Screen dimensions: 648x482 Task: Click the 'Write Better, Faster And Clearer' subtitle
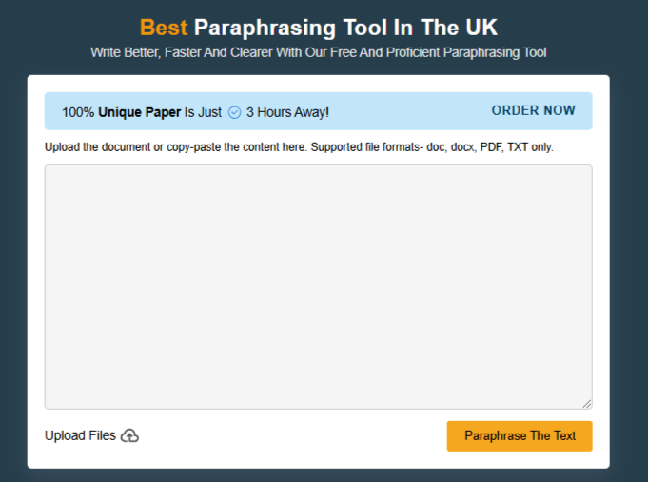point(319,52)
